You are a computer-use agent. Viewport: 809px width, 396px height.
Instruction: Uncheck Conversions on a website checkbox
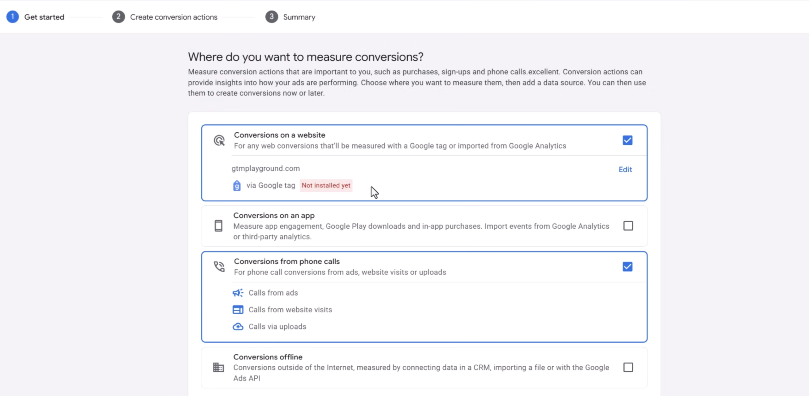[628, 140]
